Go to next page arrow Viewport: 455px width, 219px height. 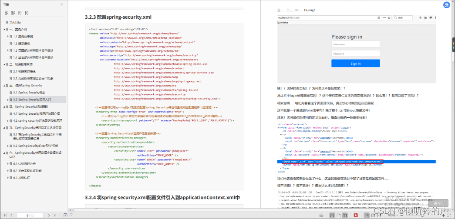(49, 215)
